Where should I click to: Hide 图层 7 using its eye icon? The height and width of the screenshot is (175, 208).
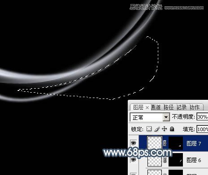click(x=134, y=143)
